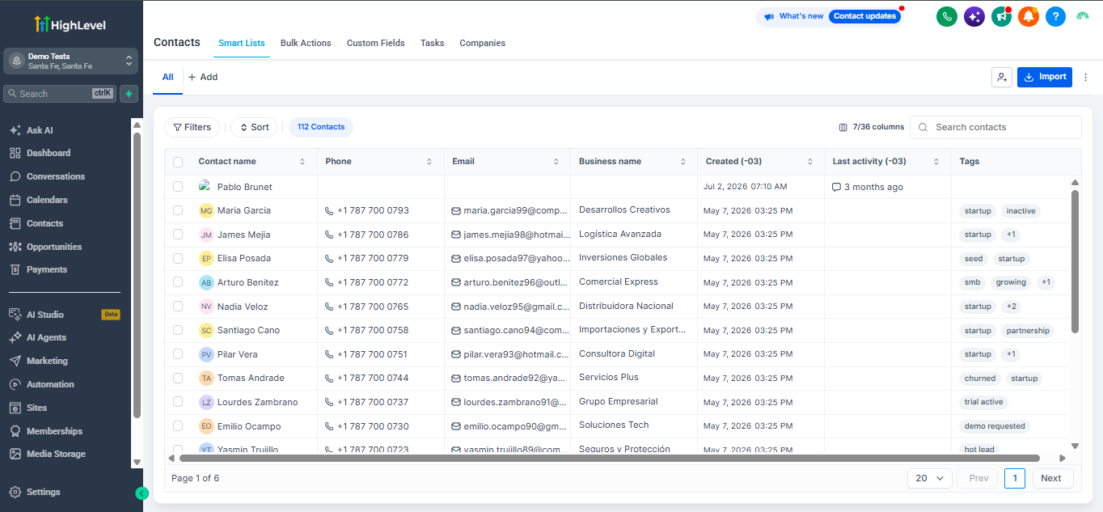Toggle the select-all contacts checkbox
Viewport: 1103px width, 512px height.
click(178, 162)
